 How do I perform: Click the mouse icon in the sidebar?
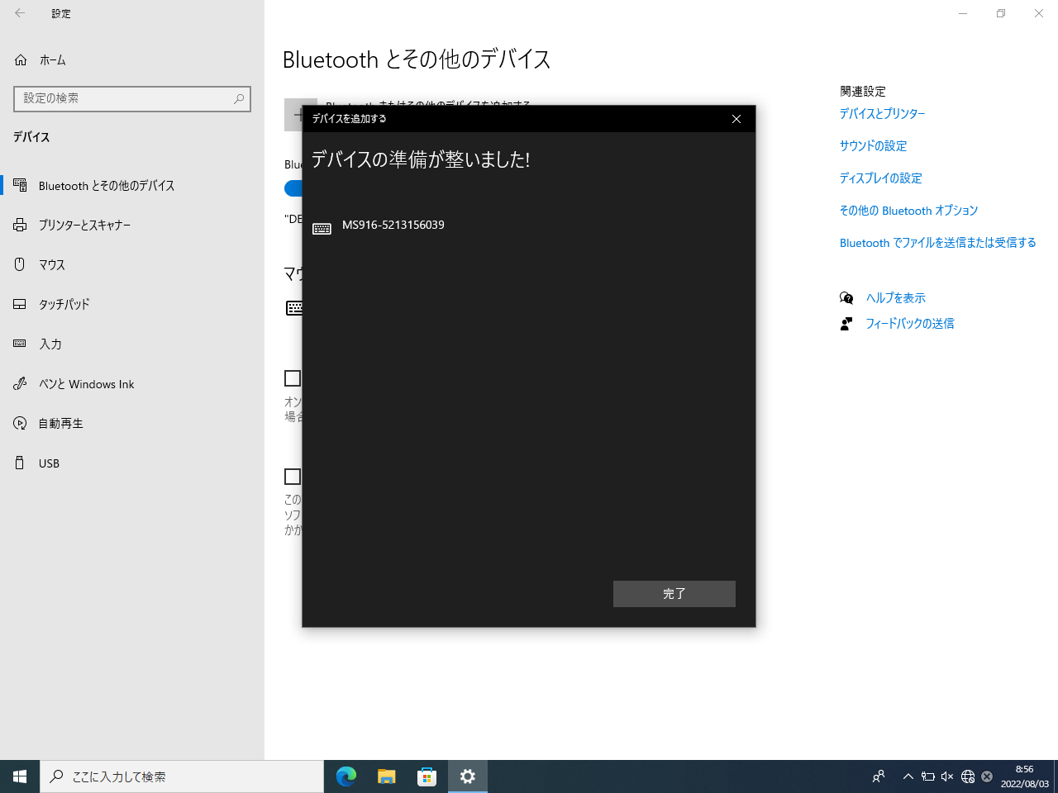click(x=21, y=264)
